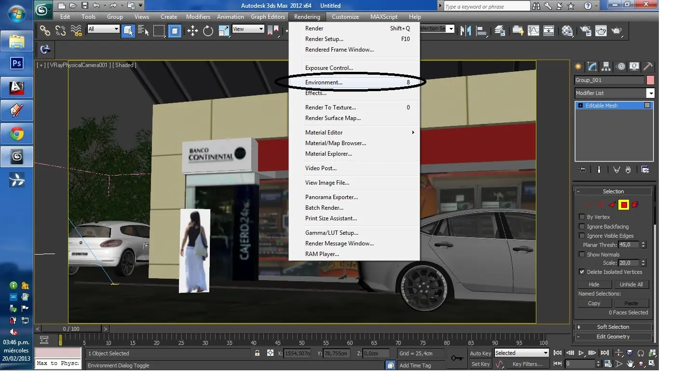Click the Group_001 object color swatch

pyautogui.click(x=651, y=80)
